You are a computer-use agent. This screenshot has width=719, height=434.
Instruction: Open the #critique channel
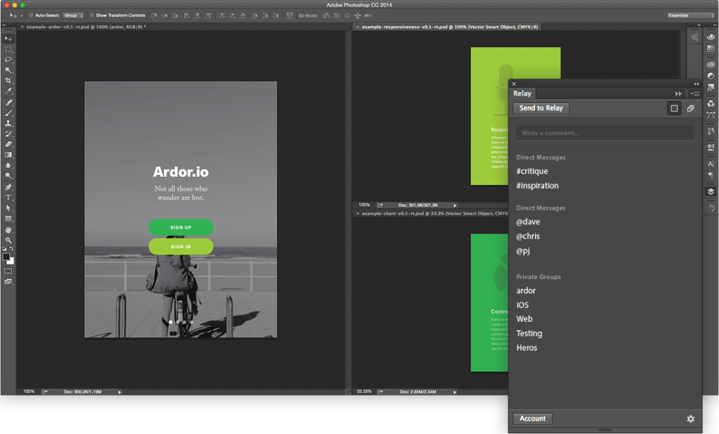(532, 171)
